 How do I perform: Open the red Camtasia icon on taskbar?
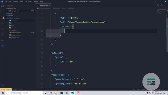tap(78, 93)
